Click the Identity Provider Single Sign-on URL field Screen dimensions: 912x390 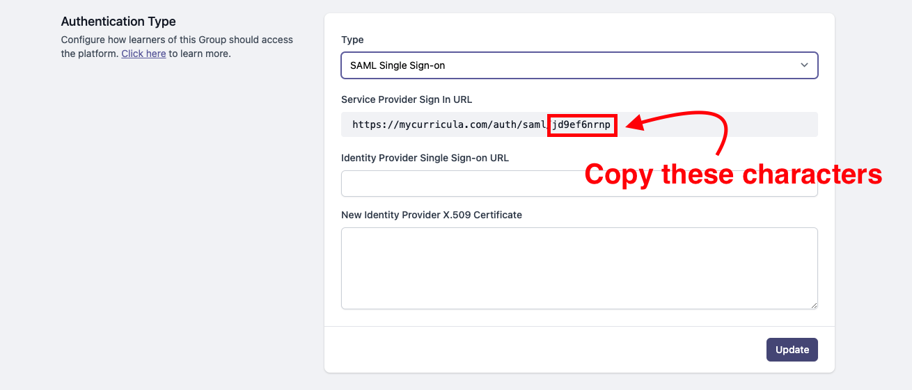(579, 184)
